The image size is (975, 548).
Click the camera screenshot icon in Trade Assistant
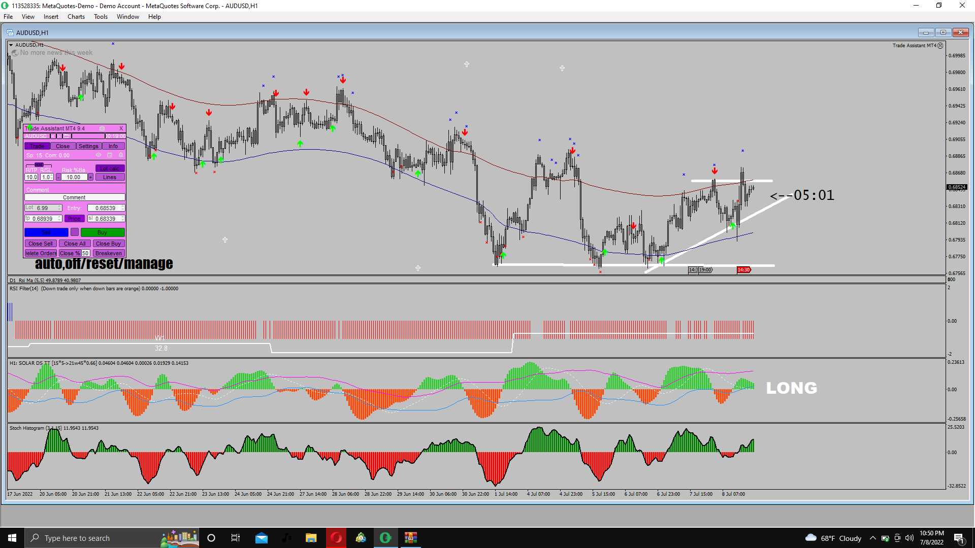point(102,128)
